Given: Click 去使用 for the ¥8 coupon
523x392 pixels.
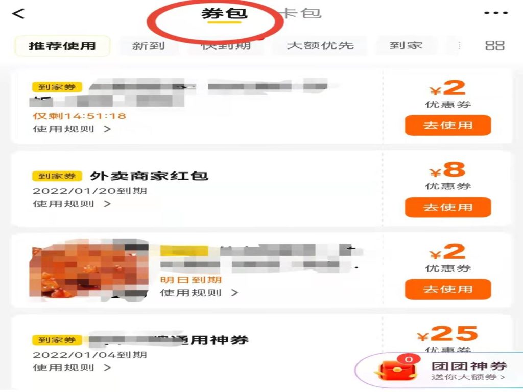Looking at the screenshot, I should tap(448, 207).
